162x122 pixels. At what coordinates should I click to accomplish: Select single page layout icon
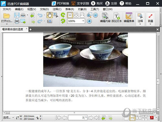(x=126, y=118)
